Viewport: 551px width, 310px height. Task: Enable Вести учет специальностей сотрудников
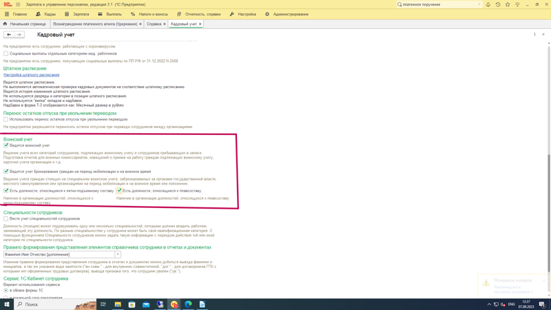(6, 218)
